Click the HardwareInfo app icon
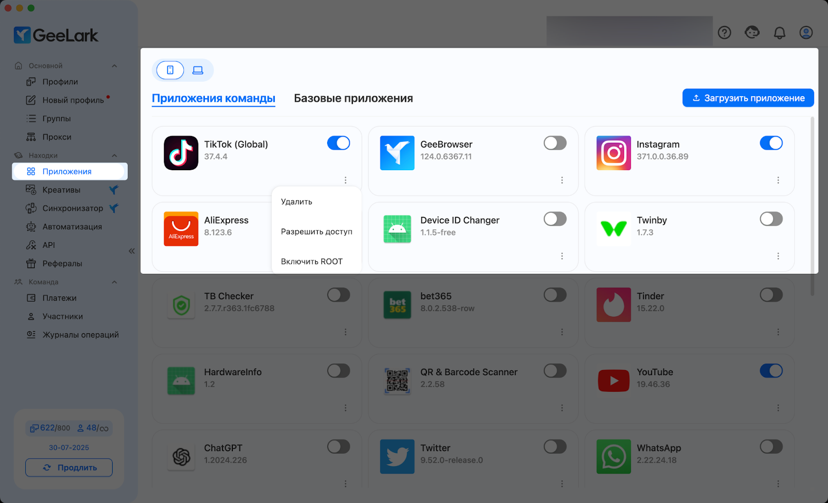 [x=181, y=381]
